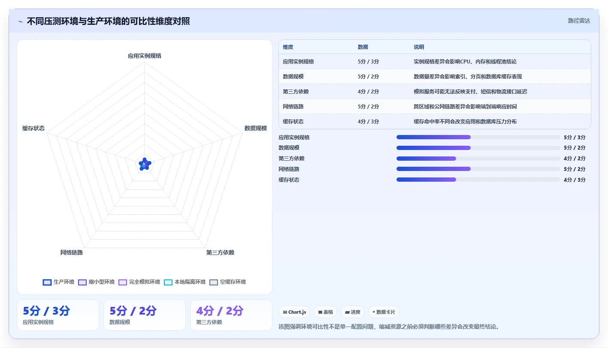Click the lightning icon beside the title
Image resolution: width=608 pixels, height=348 pixels.
click(x=20, y=21)
